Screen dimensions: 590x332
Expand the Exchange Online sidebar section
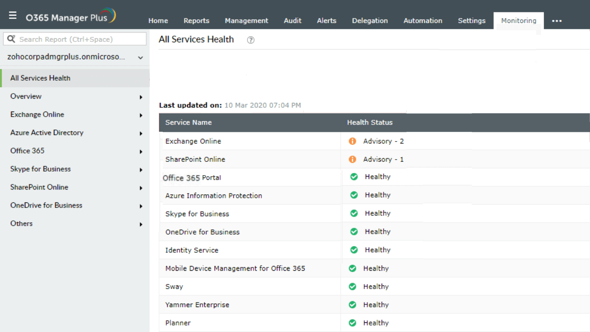(141, 115)
